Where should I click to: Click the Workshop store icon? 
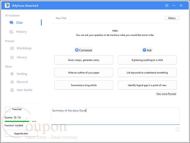tap(12, 48)
